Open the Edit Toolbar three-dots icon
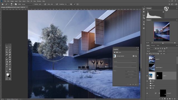178x100 pixels. click(x=10, y=71)
